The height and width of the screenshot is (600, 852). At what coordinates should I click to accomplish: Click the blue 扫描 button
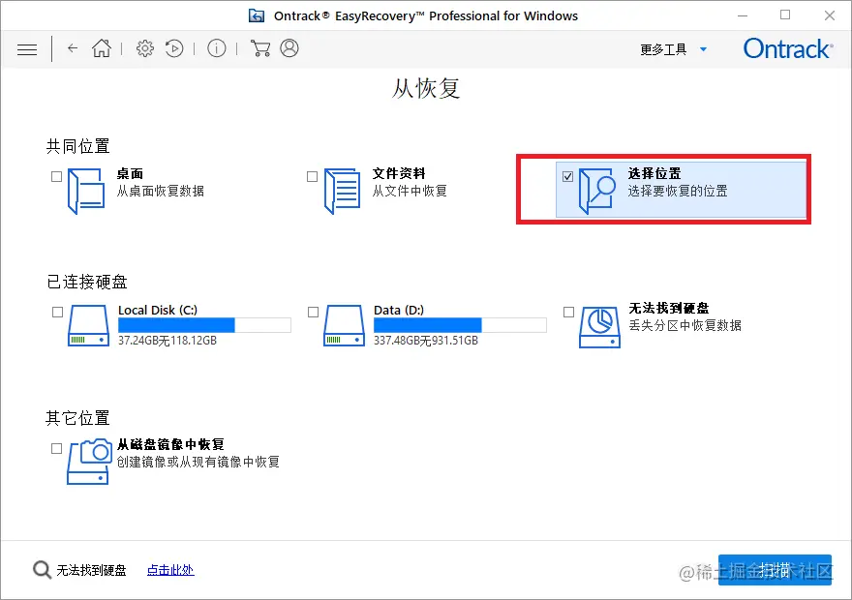point(775,570)
